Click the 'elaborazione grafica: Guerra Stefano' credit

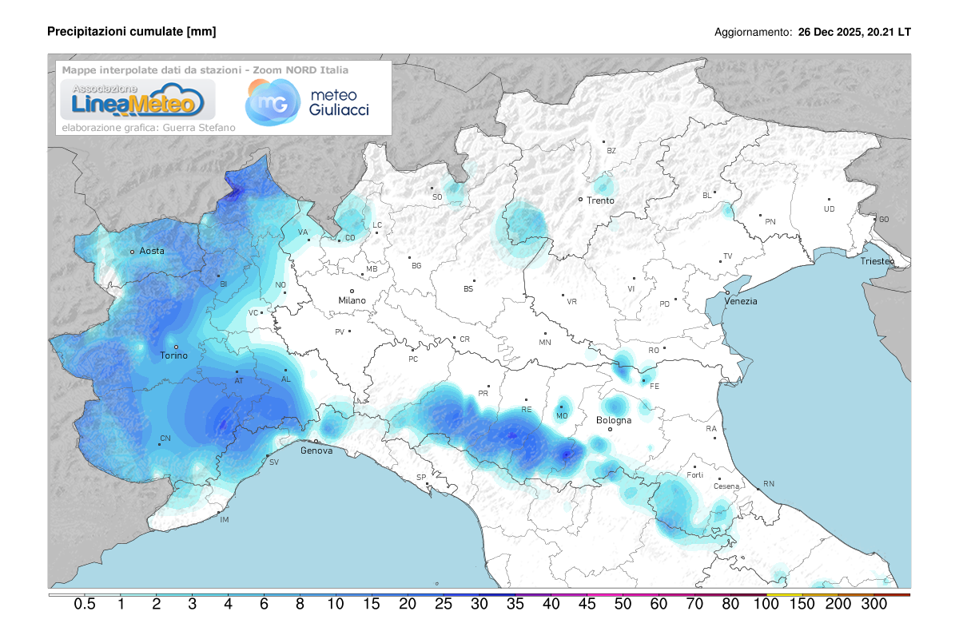click(138, 127)
